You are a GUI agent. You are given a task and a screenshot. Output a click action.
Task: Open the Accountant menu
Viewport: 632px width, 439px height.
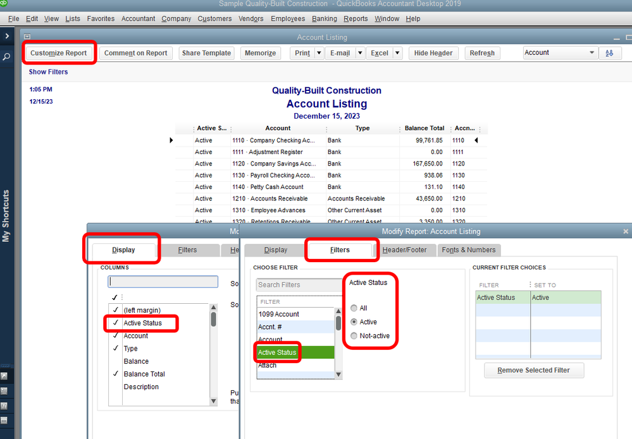coord(138,18)
